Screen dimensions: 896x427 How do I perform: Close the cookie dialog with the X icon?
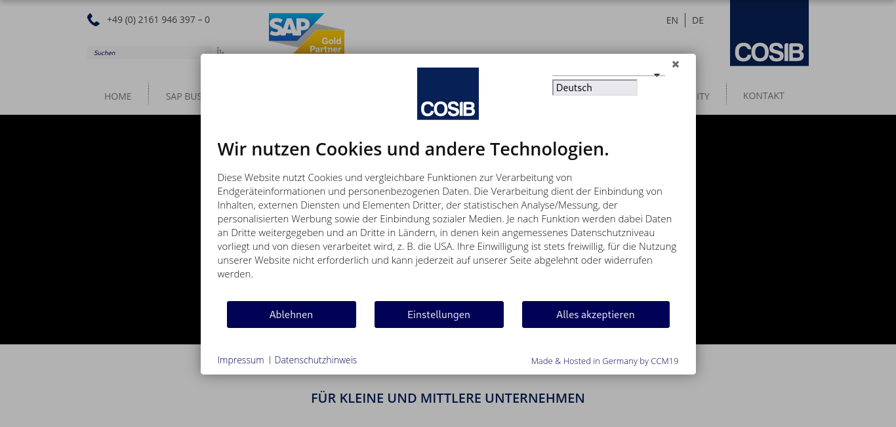point(676,64)
